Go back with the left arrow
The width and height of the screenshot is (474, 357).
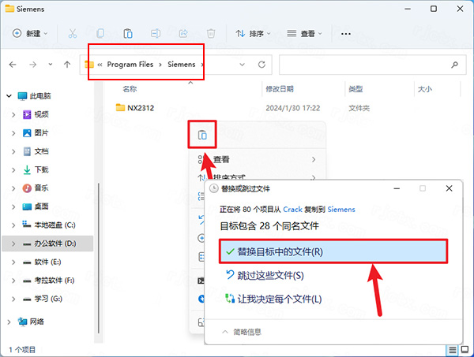(13, 64)
